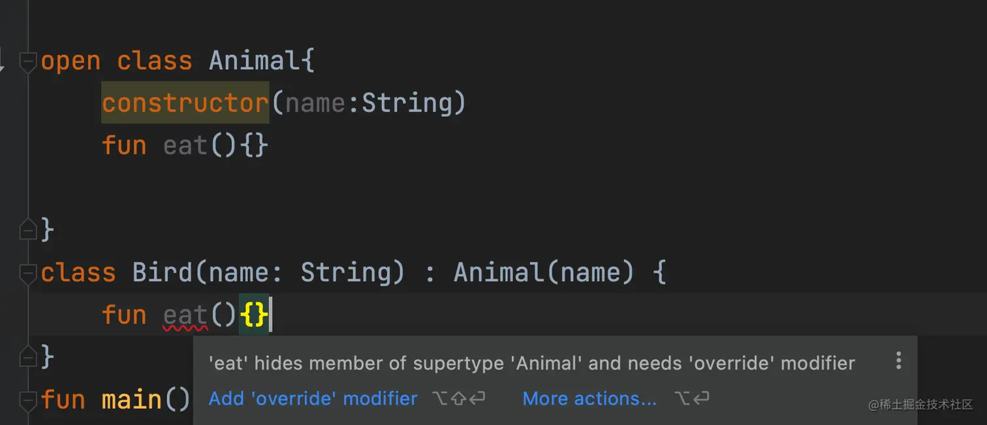Open the "More actions..." link
This screenshot has height=425, width=987.
tap(589, 398)
